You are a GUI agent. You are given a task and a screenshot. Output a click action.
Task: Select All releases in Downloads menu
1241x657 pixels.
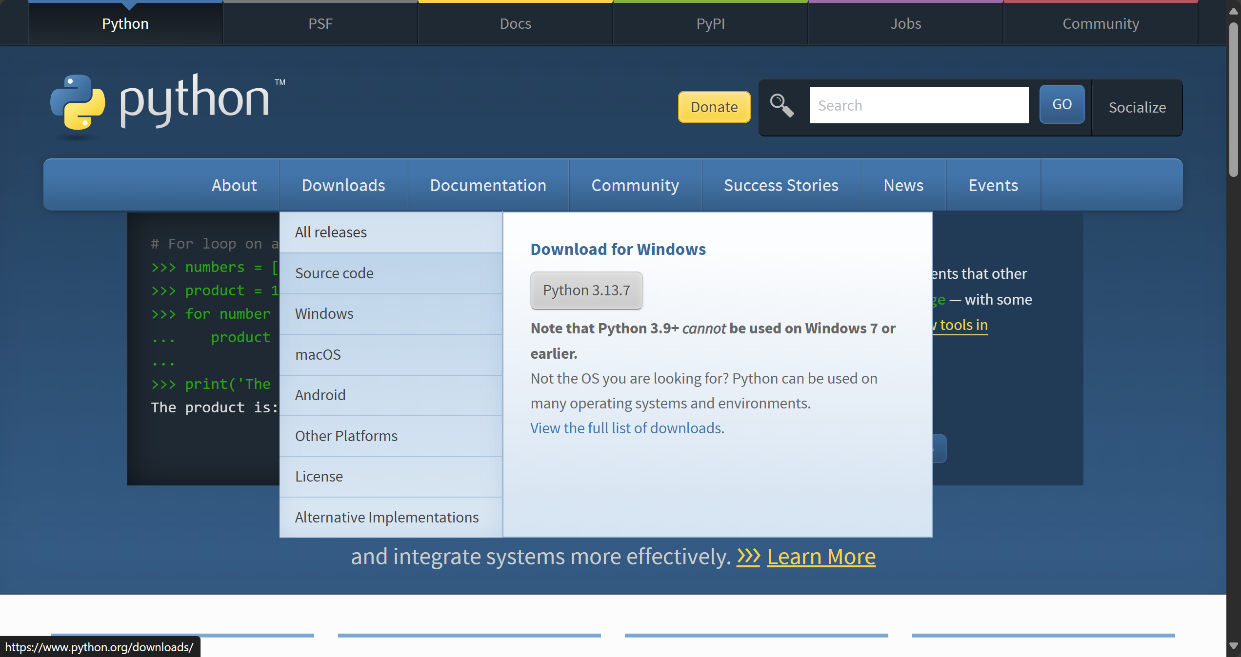pyautogui.click(x=331, y=232)
